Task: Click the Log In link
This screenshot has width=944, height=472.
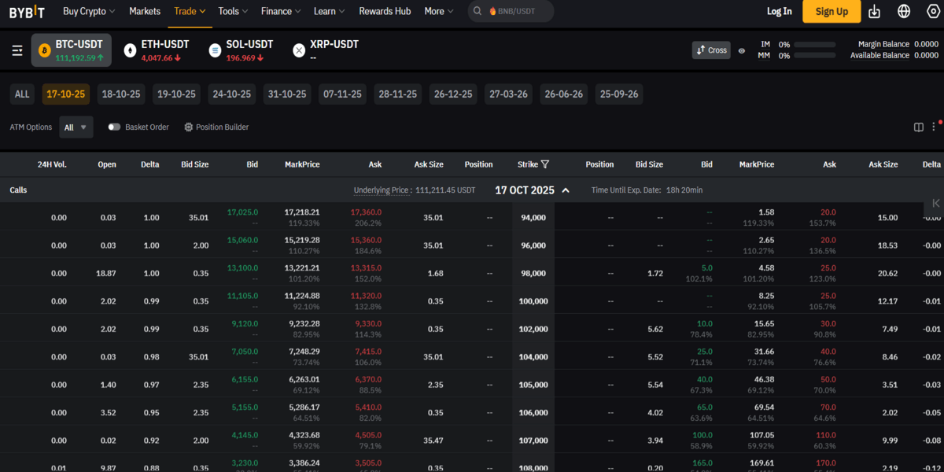Action: [779, 12]
